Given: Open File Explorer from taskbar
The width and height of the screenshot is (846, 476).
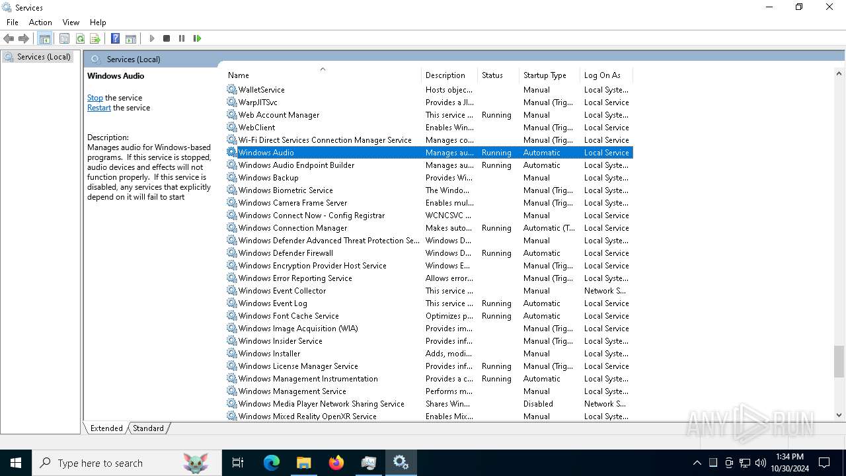Looking at the screenshot, I should tap(304, 463).
